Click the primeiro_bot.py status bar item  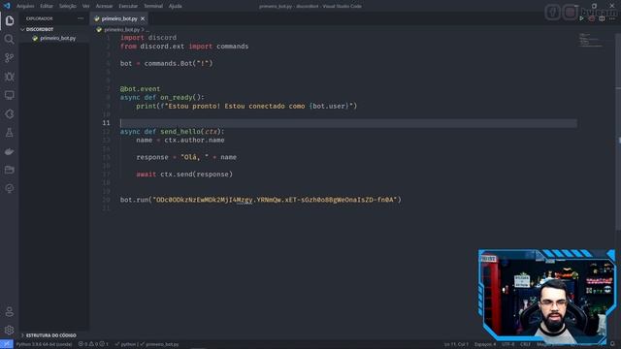pos(159,344)
